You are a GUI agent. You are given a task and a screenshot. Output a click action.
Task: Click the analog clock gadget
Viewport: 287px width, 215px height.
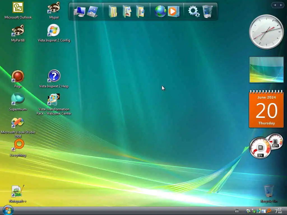(x=266, y=32)
